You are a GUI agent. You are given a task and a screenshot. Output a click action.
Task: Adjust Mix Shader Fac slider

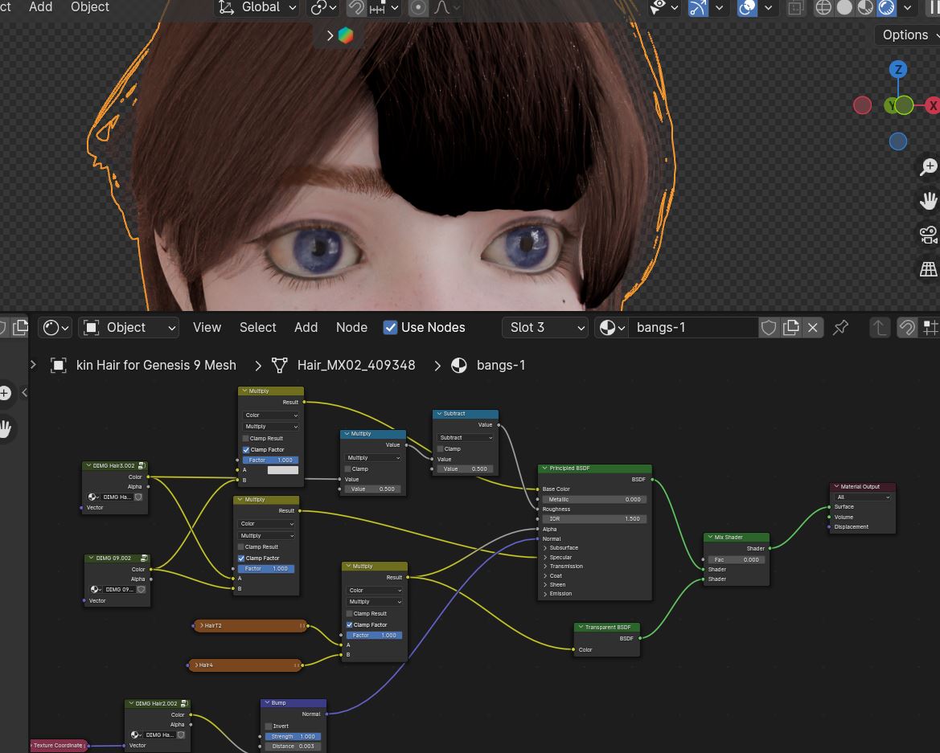click(737, 559)
